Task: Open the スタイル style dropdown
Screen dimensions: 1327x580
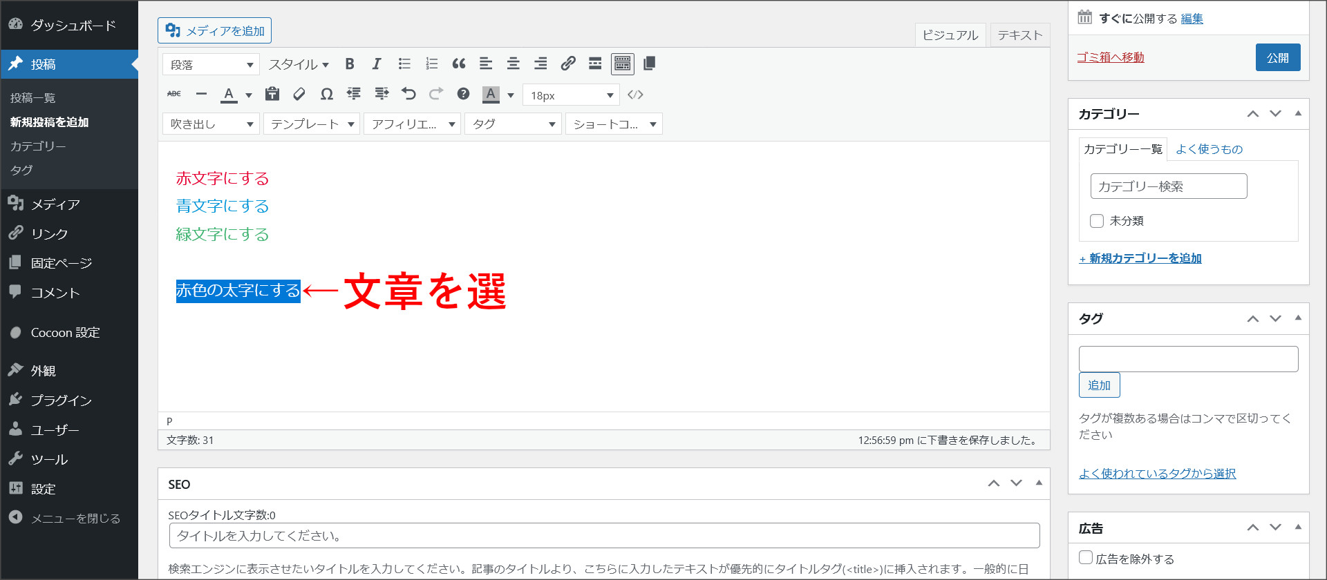Action: [x=299, y=64]
